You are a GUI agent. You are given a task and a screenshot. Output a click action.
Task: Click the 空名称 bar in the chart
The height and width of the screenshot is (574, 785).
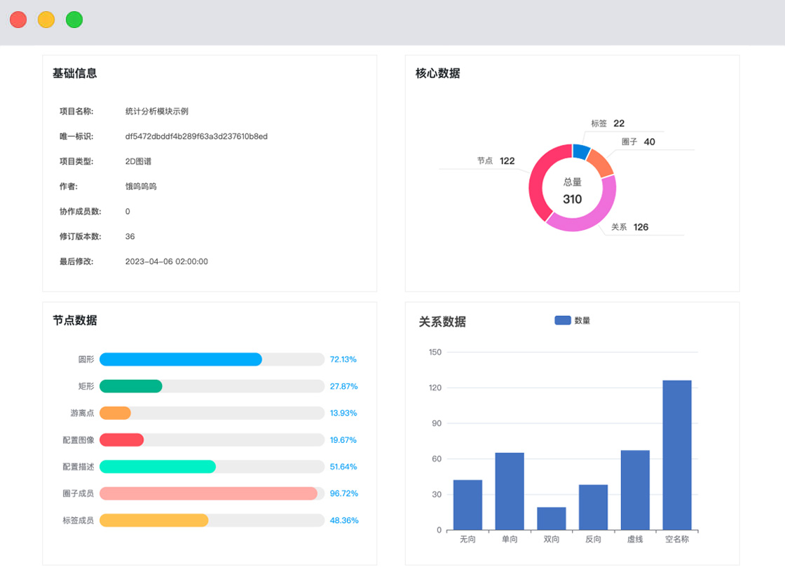click(x=676, y=455)
